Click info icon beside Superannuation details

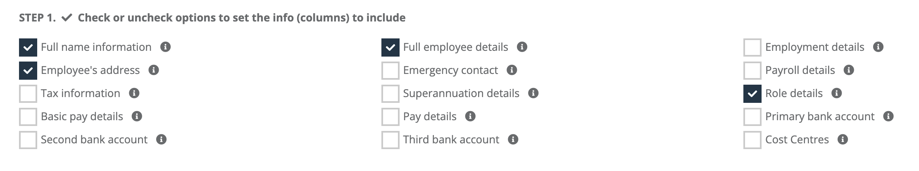pyautogui.click(x=533, y=93)
